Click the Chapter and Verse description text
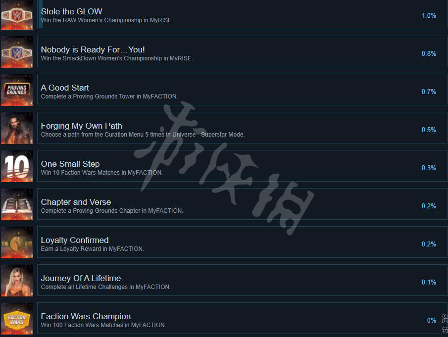Screen dimensions: 448x337 [x=112, y=211]
